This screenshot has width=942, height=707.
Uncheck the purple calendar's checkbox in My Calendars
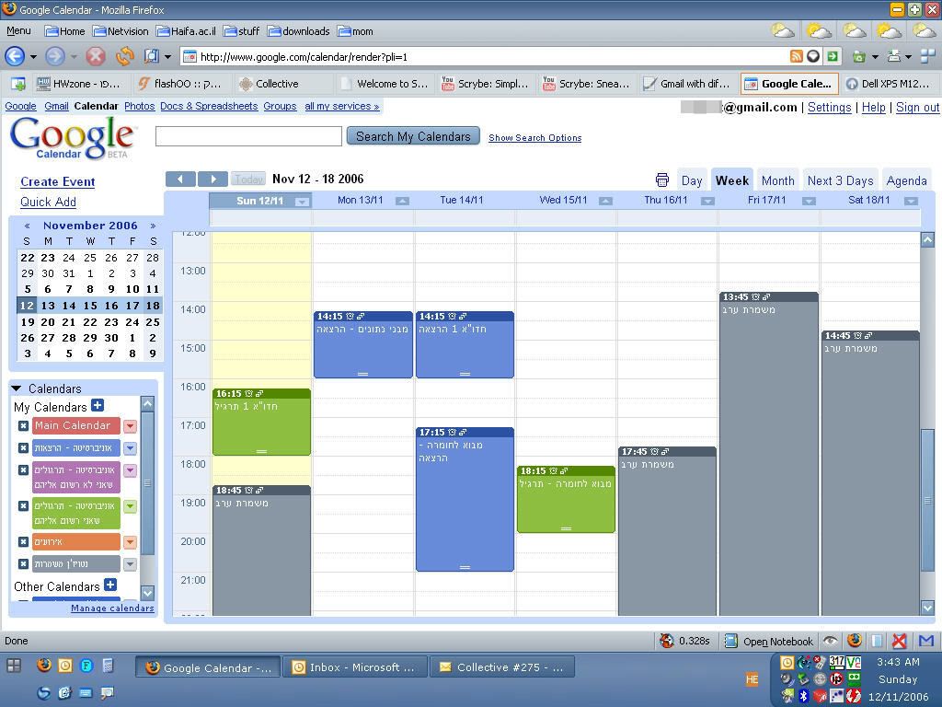23,470
